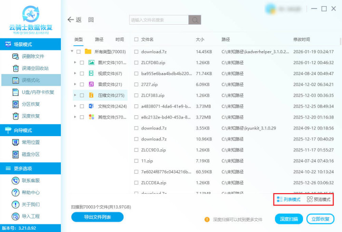Click the search magnifier button

[195, 20]
